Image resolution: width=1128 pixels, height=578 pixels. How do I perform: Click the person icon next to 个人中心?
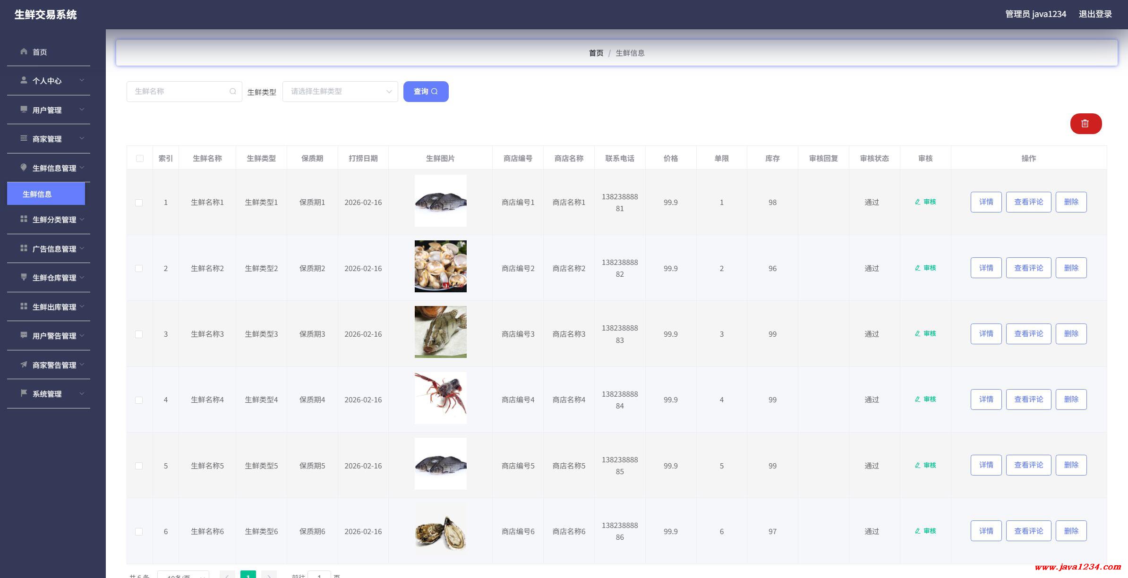point(24,80)
